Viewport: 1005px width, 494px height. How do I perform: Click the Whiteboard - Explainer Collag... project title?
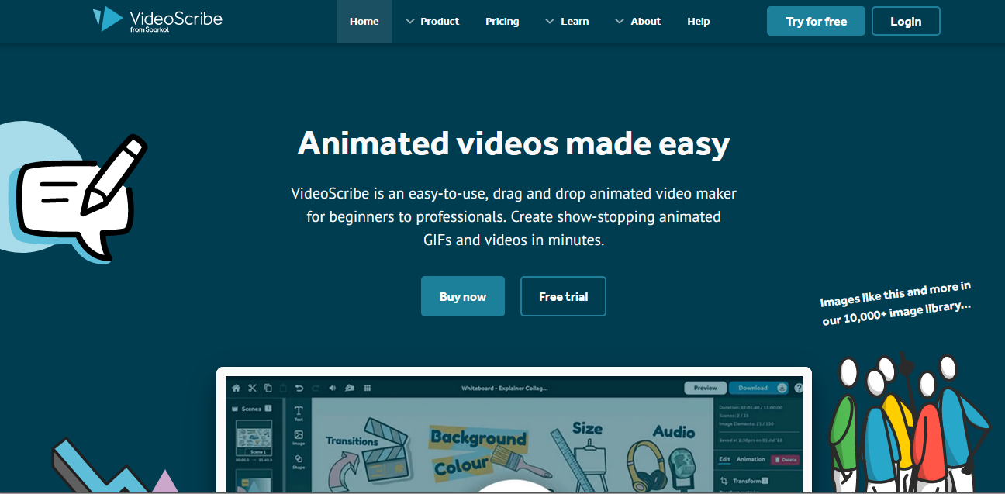click(x=505, y=388)
